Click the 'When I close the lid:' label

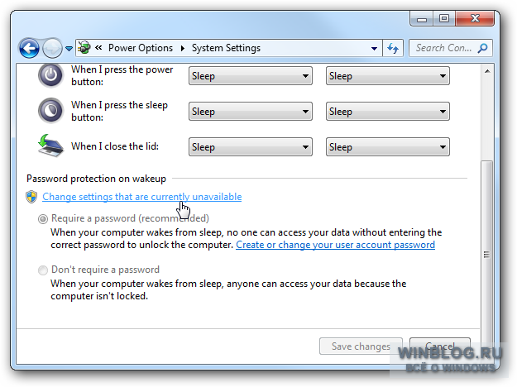[x=115, y=146]
